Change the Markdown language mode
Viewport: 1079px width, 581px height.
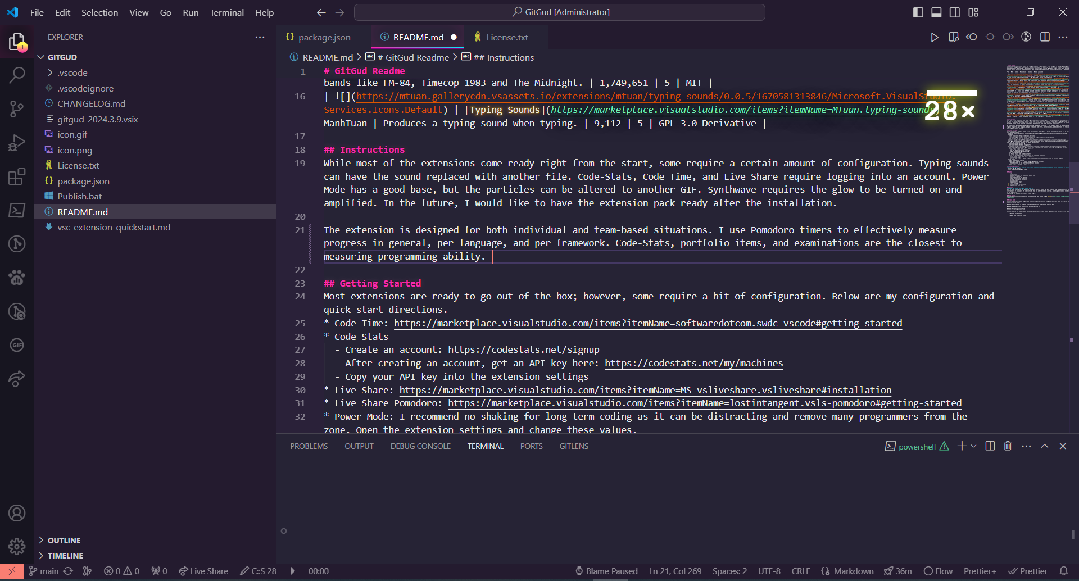click(853, 571)
